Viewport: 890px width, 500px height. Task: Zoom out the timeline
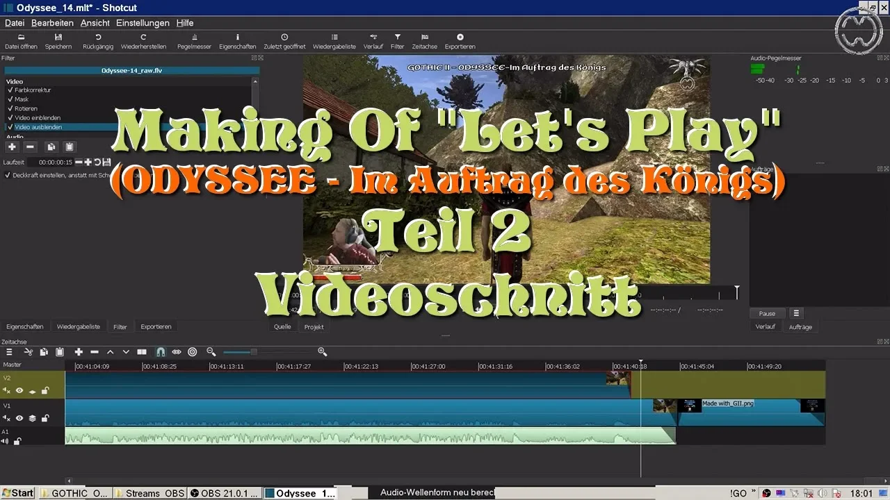[x=211, y=352]
